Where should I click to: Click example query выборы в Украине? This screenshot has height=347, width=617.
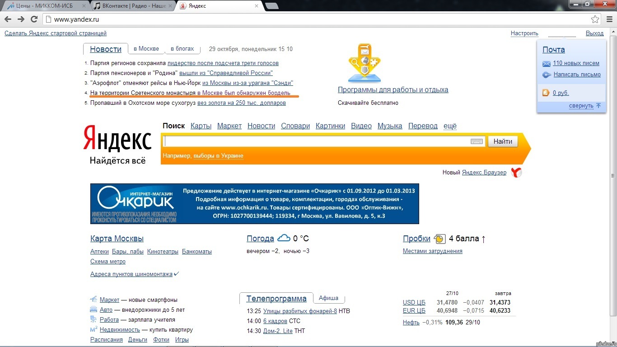pyautogui.click(x=218, y=156)
